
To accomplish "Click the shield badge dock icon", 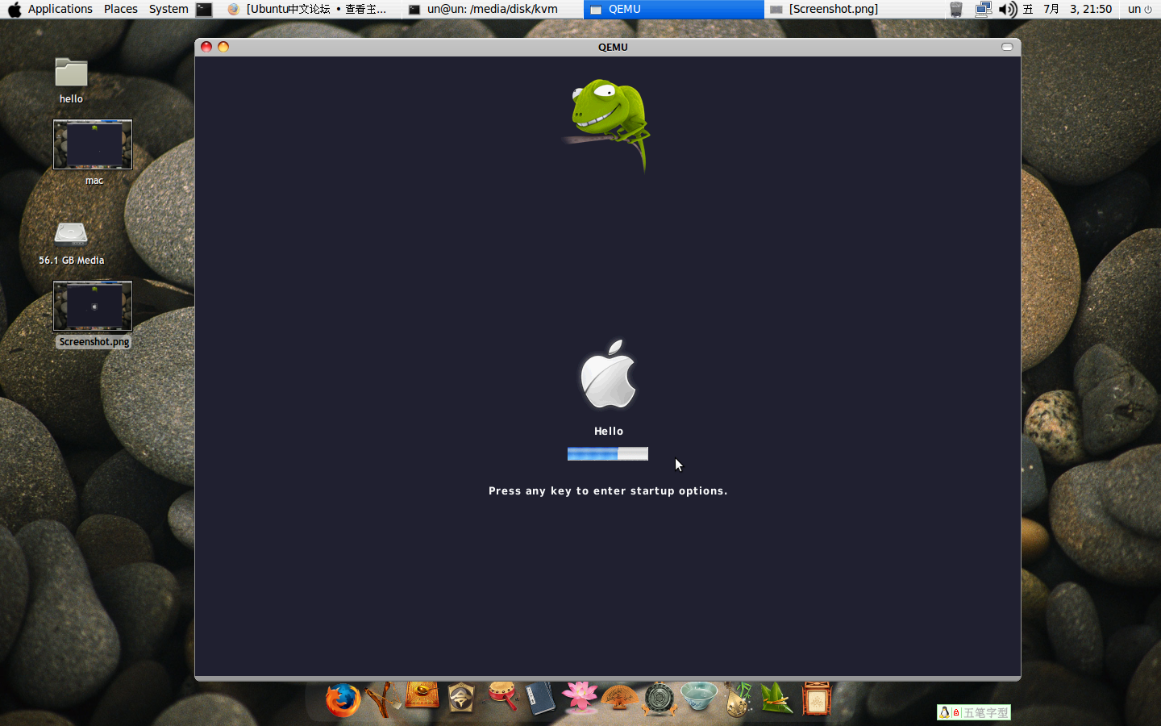I will (x=461, y=698).
